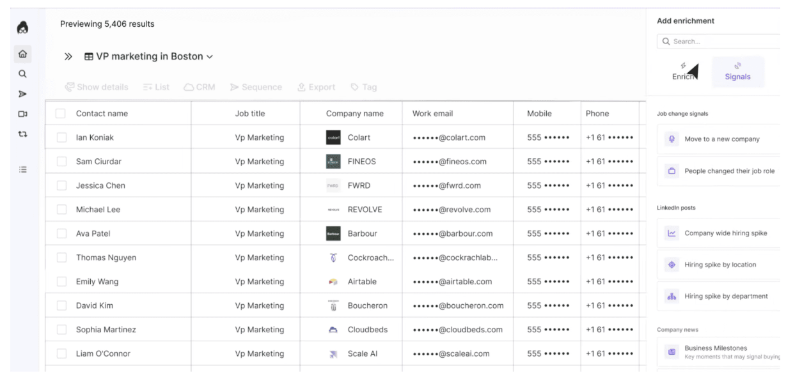Screen dimensions: 802x386
Task: Open the video icon in sidebar
Action: pyautogui.click(x=22, y=114)
